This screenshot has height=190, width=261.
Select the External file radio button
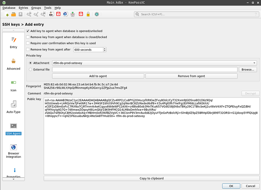[30, 69]
